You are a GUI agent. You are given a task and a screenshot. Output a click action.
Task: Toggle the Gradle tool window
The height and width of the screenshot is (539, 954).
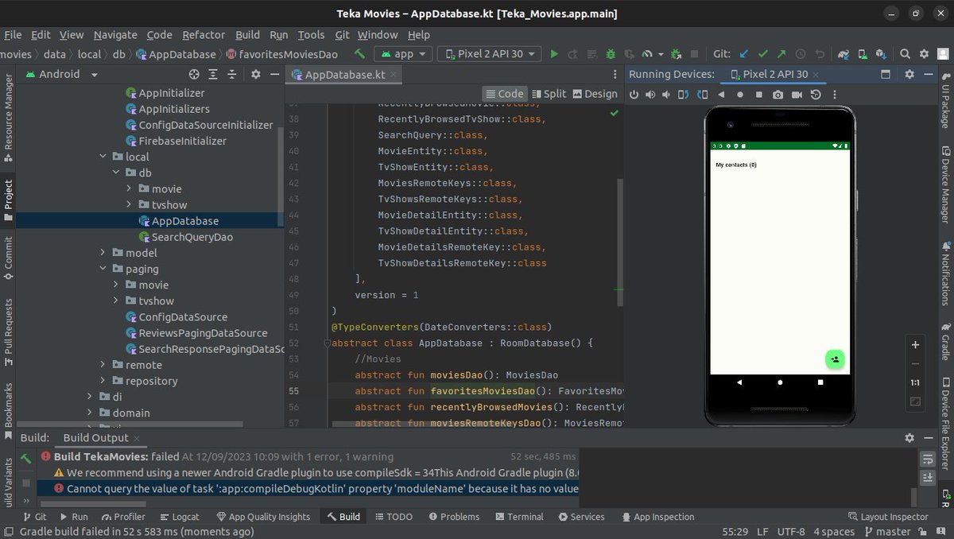[945, 340]
